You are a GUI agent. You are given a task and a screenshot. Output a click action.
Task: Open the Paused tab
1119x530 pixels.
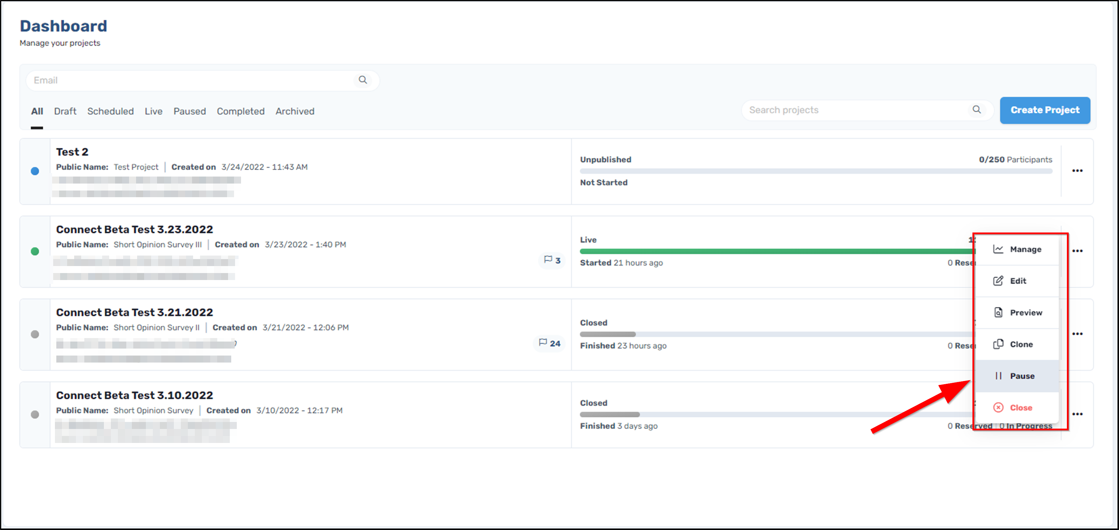click(189, 111)
